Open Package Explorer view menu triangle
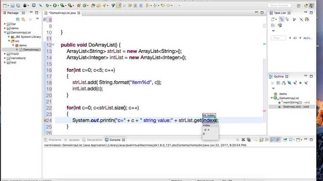This screenshot has height=181, width=323. click(37, 19)
